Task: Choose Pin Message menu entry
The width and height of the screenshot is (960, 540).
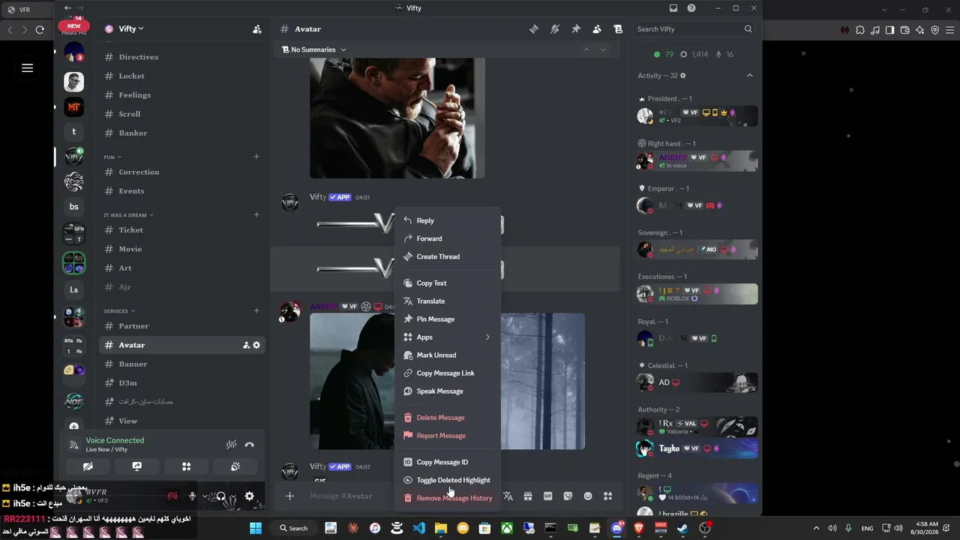Action: coord(447,319)
